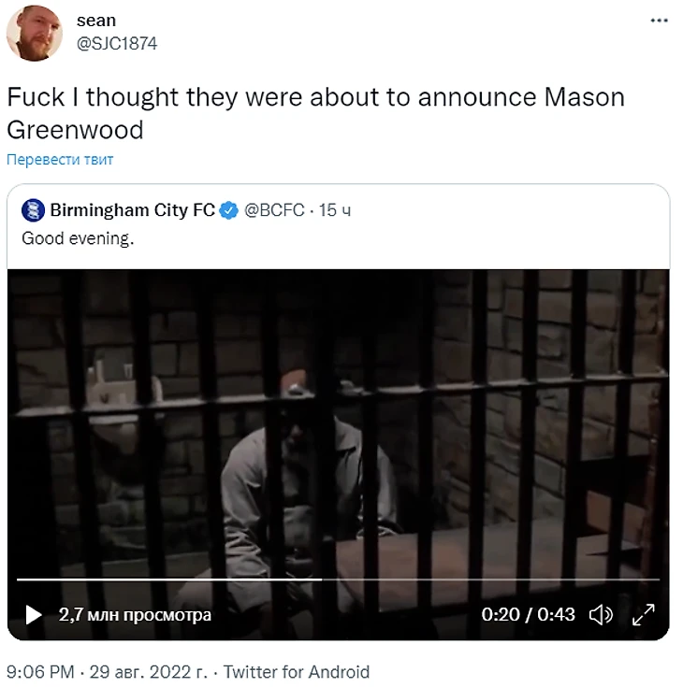This screenshot has height=687, width=683.
Task: Open the @BCFC handle
Action: [274, 210]
